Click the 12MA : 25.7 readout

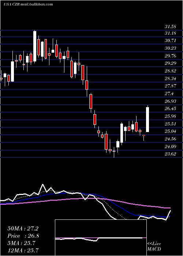point(23,250)
